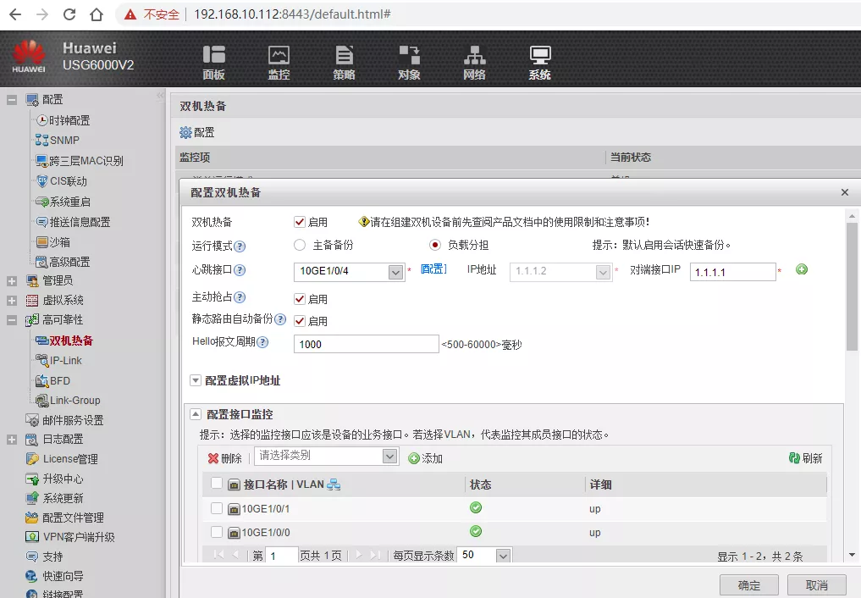Click the 确定 confirm button
Image resolution: width=861 pixels, height=598 pixels.
pyautogui.click(x=749, y=585)
